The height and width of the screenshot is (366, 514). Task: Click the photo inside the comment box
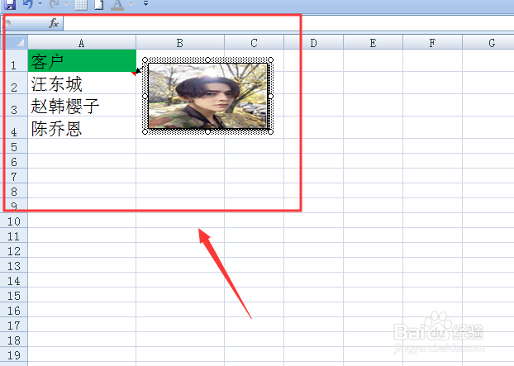pyautogui.click(x=207, y=96)
